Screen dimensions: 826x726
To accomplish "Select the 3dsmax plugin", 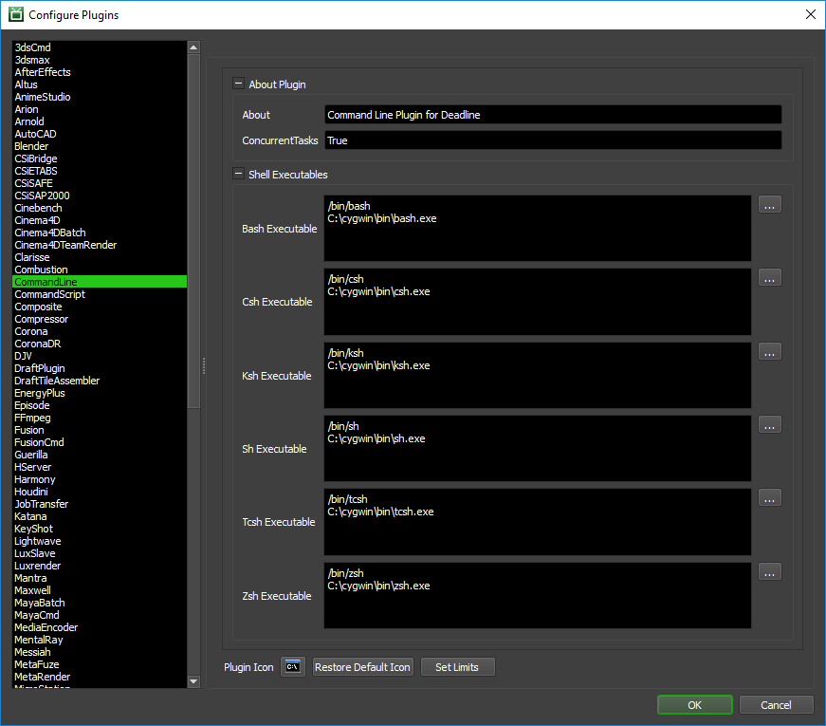I will [100, 60].
